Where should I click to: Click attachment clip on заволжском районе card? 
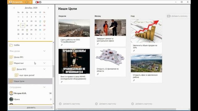point(134,80)
